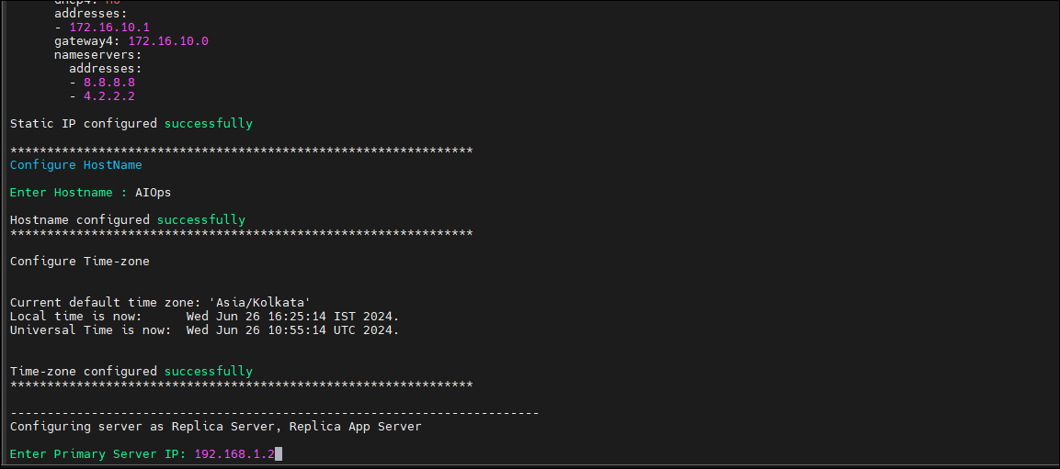This screenshot has width=1060, height=469.
Task: Click 'successfully' in the Hostname configured line
Action: (x=200, y=220)
